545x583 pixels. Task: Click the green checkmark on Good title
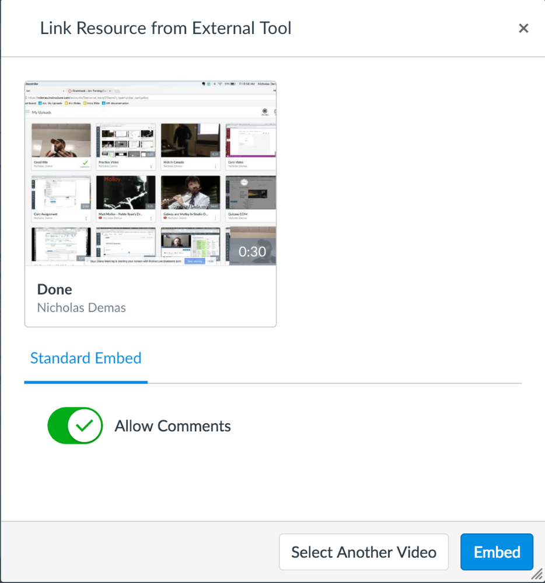coord(85,164)
